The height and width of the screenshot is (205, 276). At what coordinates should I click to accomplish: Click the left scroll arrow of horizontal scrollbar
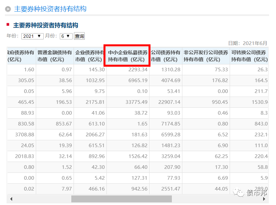point(11,199)
